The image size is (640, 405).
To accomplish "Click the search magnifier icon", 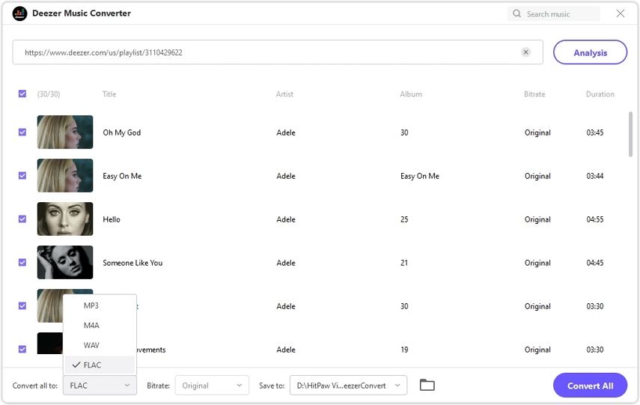I will [x=517, y=13].
